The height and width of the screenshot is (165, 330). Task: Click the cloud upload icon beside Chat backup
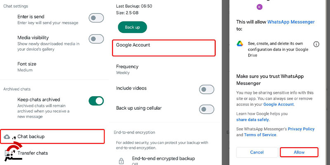7,137
